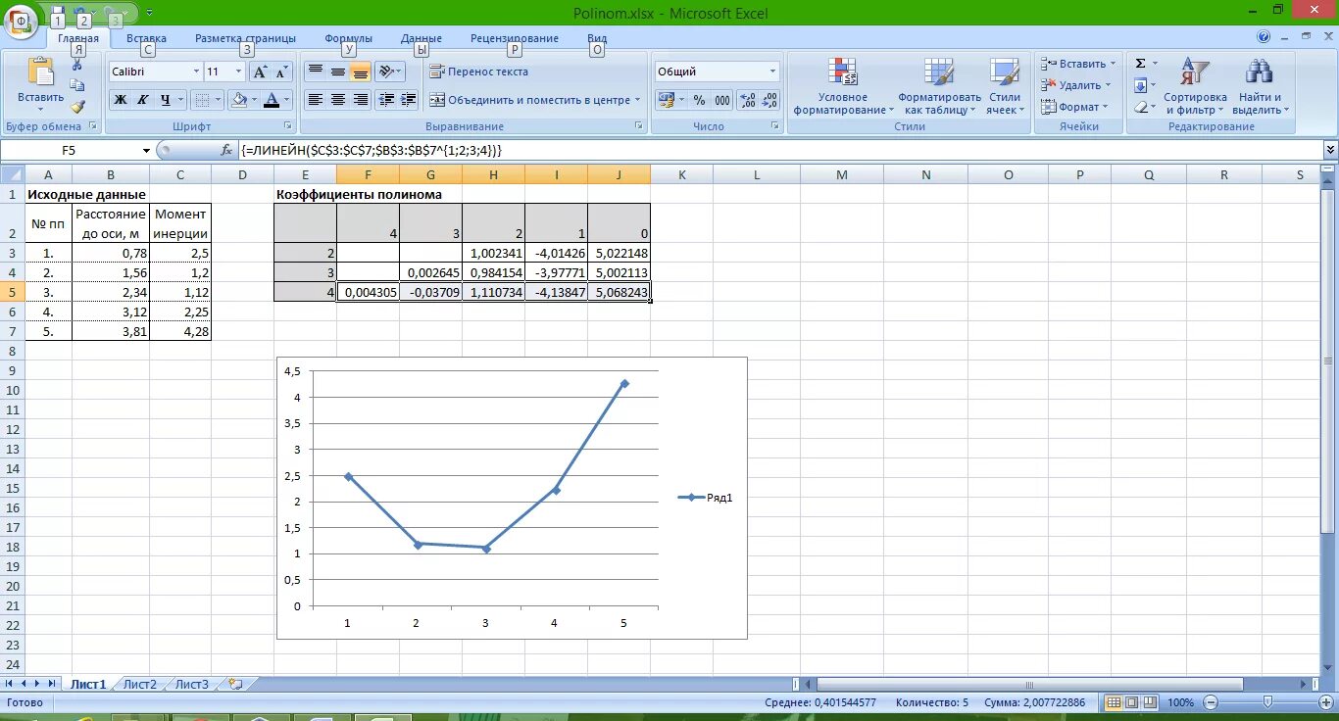The width and height of the screenshot is (1339, 721).
Task: Align text to top icon
Action: pos(315,72)
